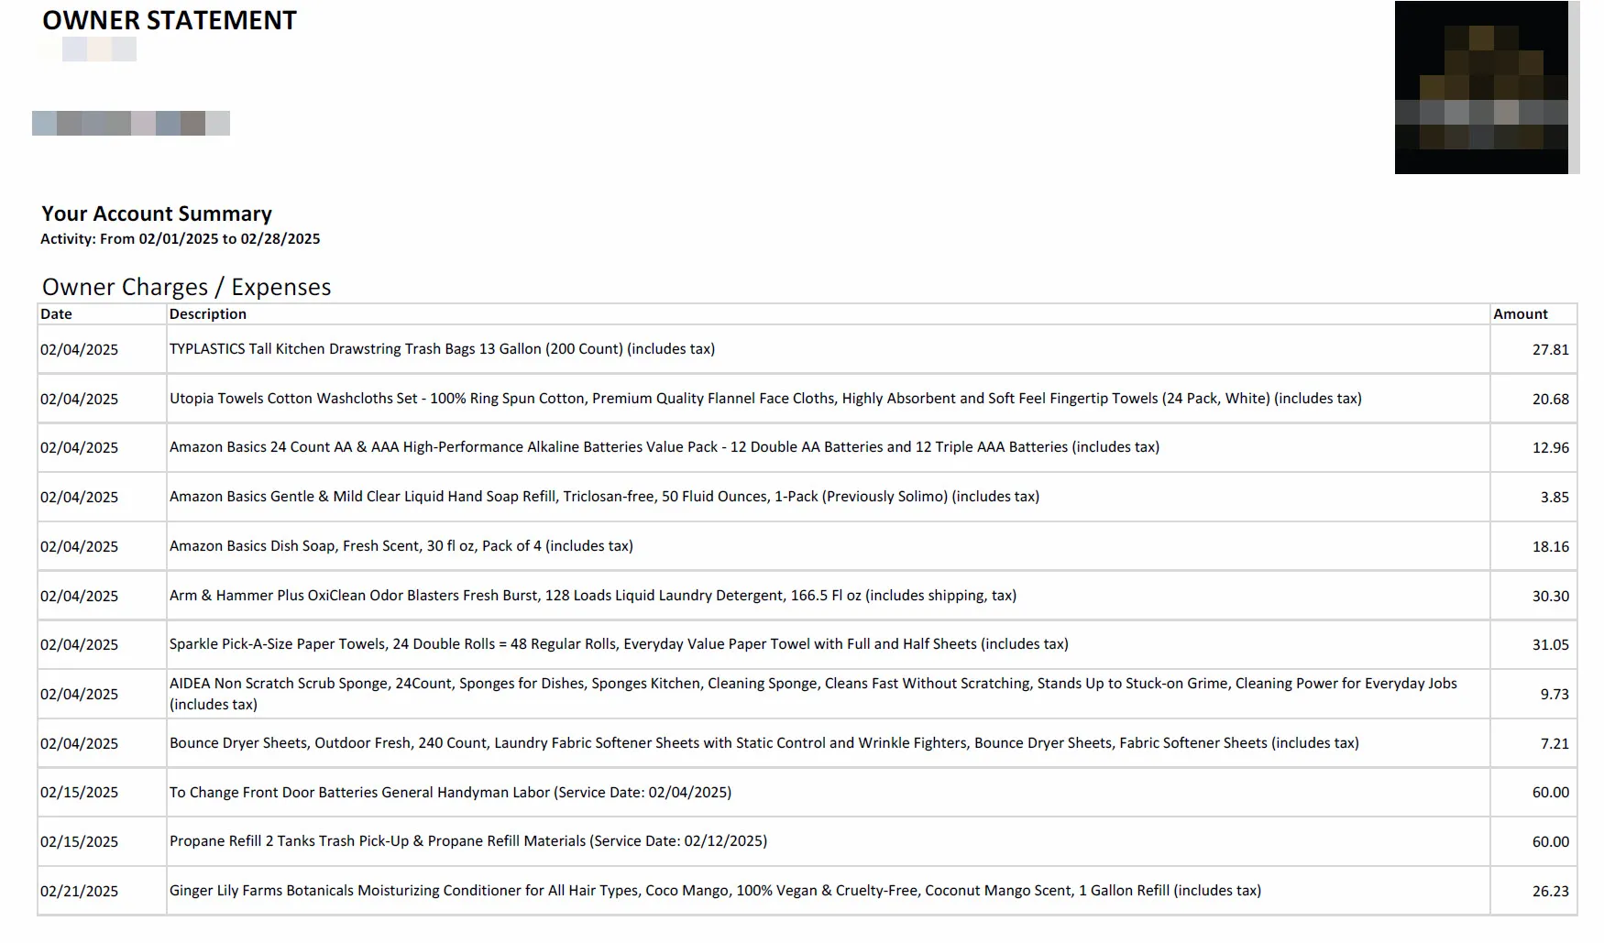Screen dimensions: 1604x943
Task: Click the Your Account Summary heading
Action: [157, 214]
